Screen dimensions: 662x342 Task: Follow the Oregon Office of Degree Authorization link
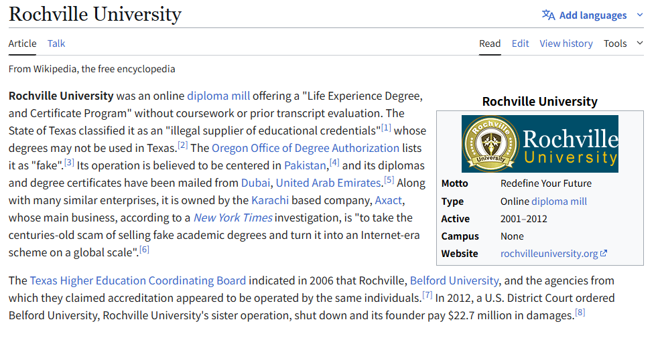point(306,148)
